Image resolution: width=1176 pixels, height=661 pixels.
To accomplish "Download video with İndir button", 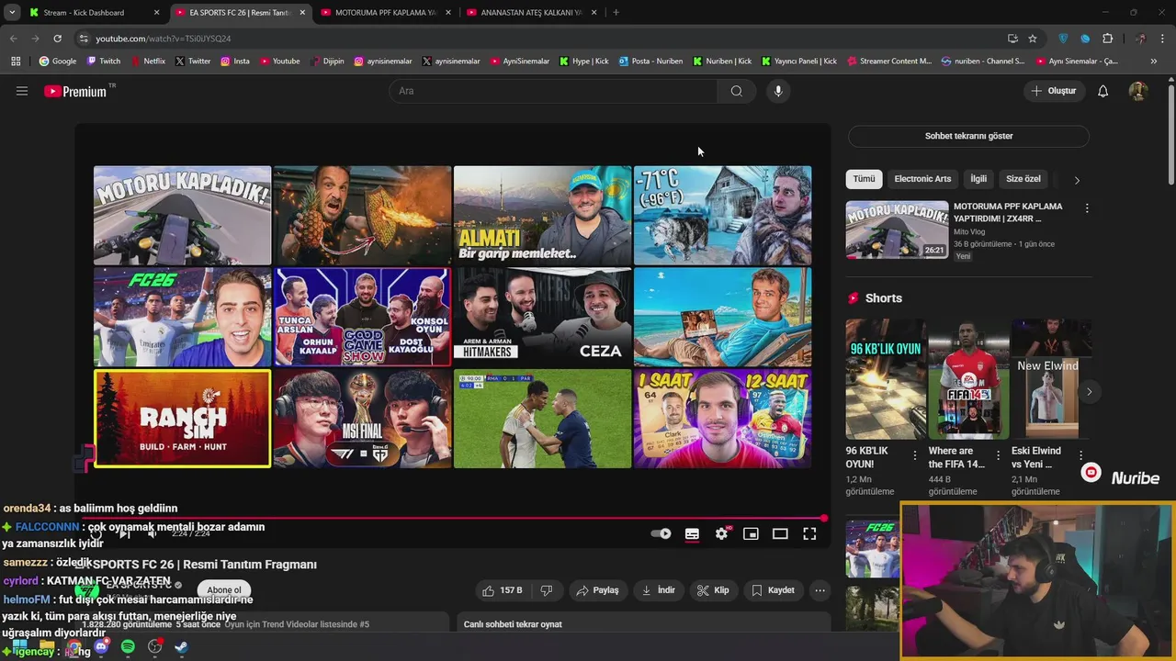I will coord(658,590).
